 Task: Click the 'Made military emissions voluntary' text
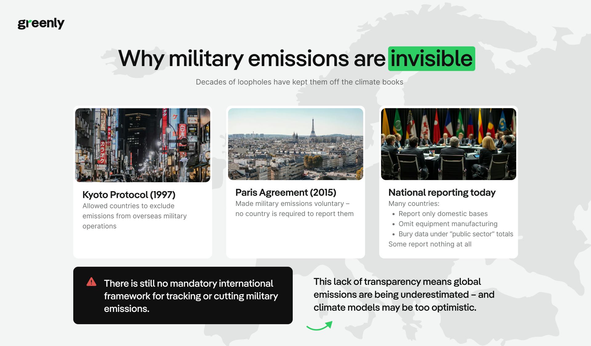point(294,209)
